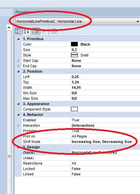140x194 pixels.
Task: Collapse the 2. Position category
Action: (x=19, y=71)
